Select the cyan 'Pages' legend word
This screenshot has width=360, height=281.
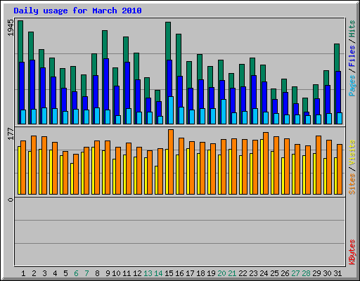click(352, 86)
